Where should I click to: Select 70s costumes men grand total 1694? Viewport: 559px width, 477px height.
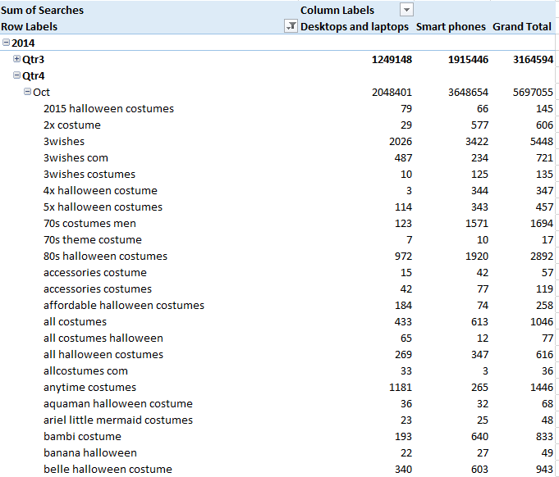pyautogui.click(x=542, y=223)
